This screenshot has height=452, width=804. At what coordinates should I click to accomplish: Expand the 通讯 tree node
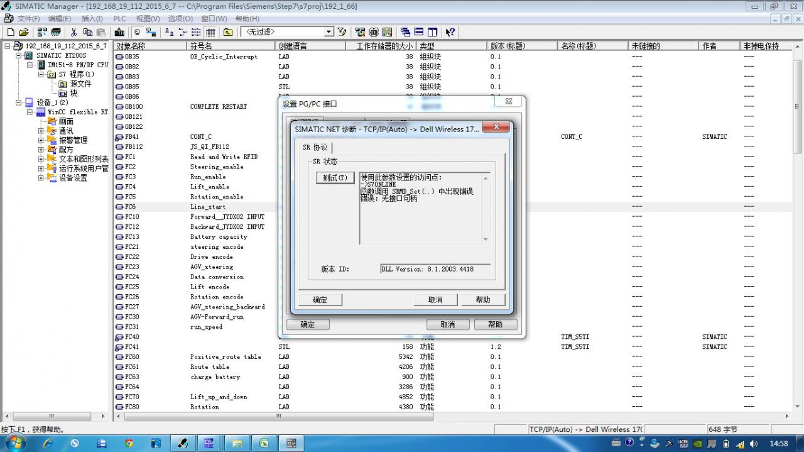(x=41, y=131)
